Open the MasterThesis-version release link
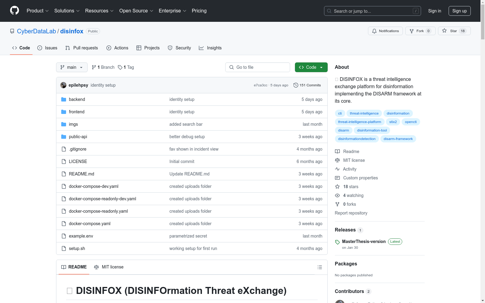 point(364,241)
